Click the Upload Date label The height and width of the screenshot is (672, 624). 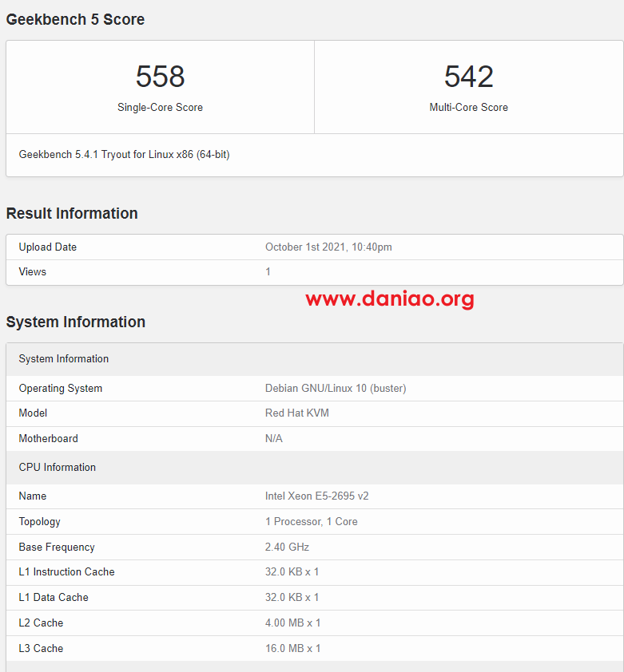tap(48, 247)
